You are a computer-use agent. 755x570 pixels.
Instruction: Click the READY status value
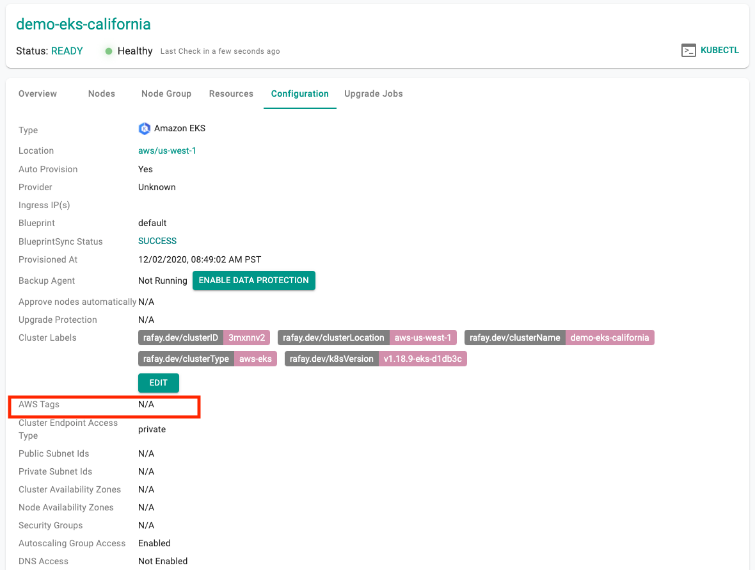click(67, 51)
